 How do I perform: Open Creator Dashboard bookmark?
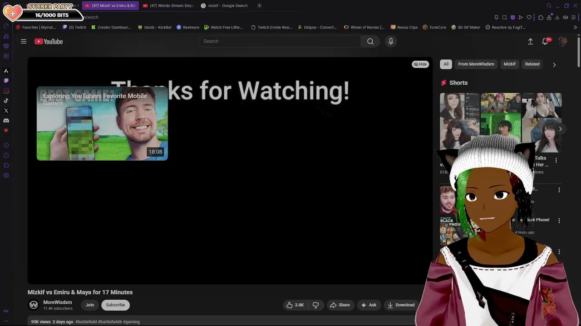click(111, 27)
